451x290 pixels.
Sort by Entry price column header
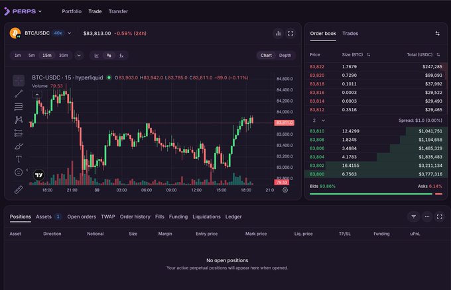pos(207,234)
